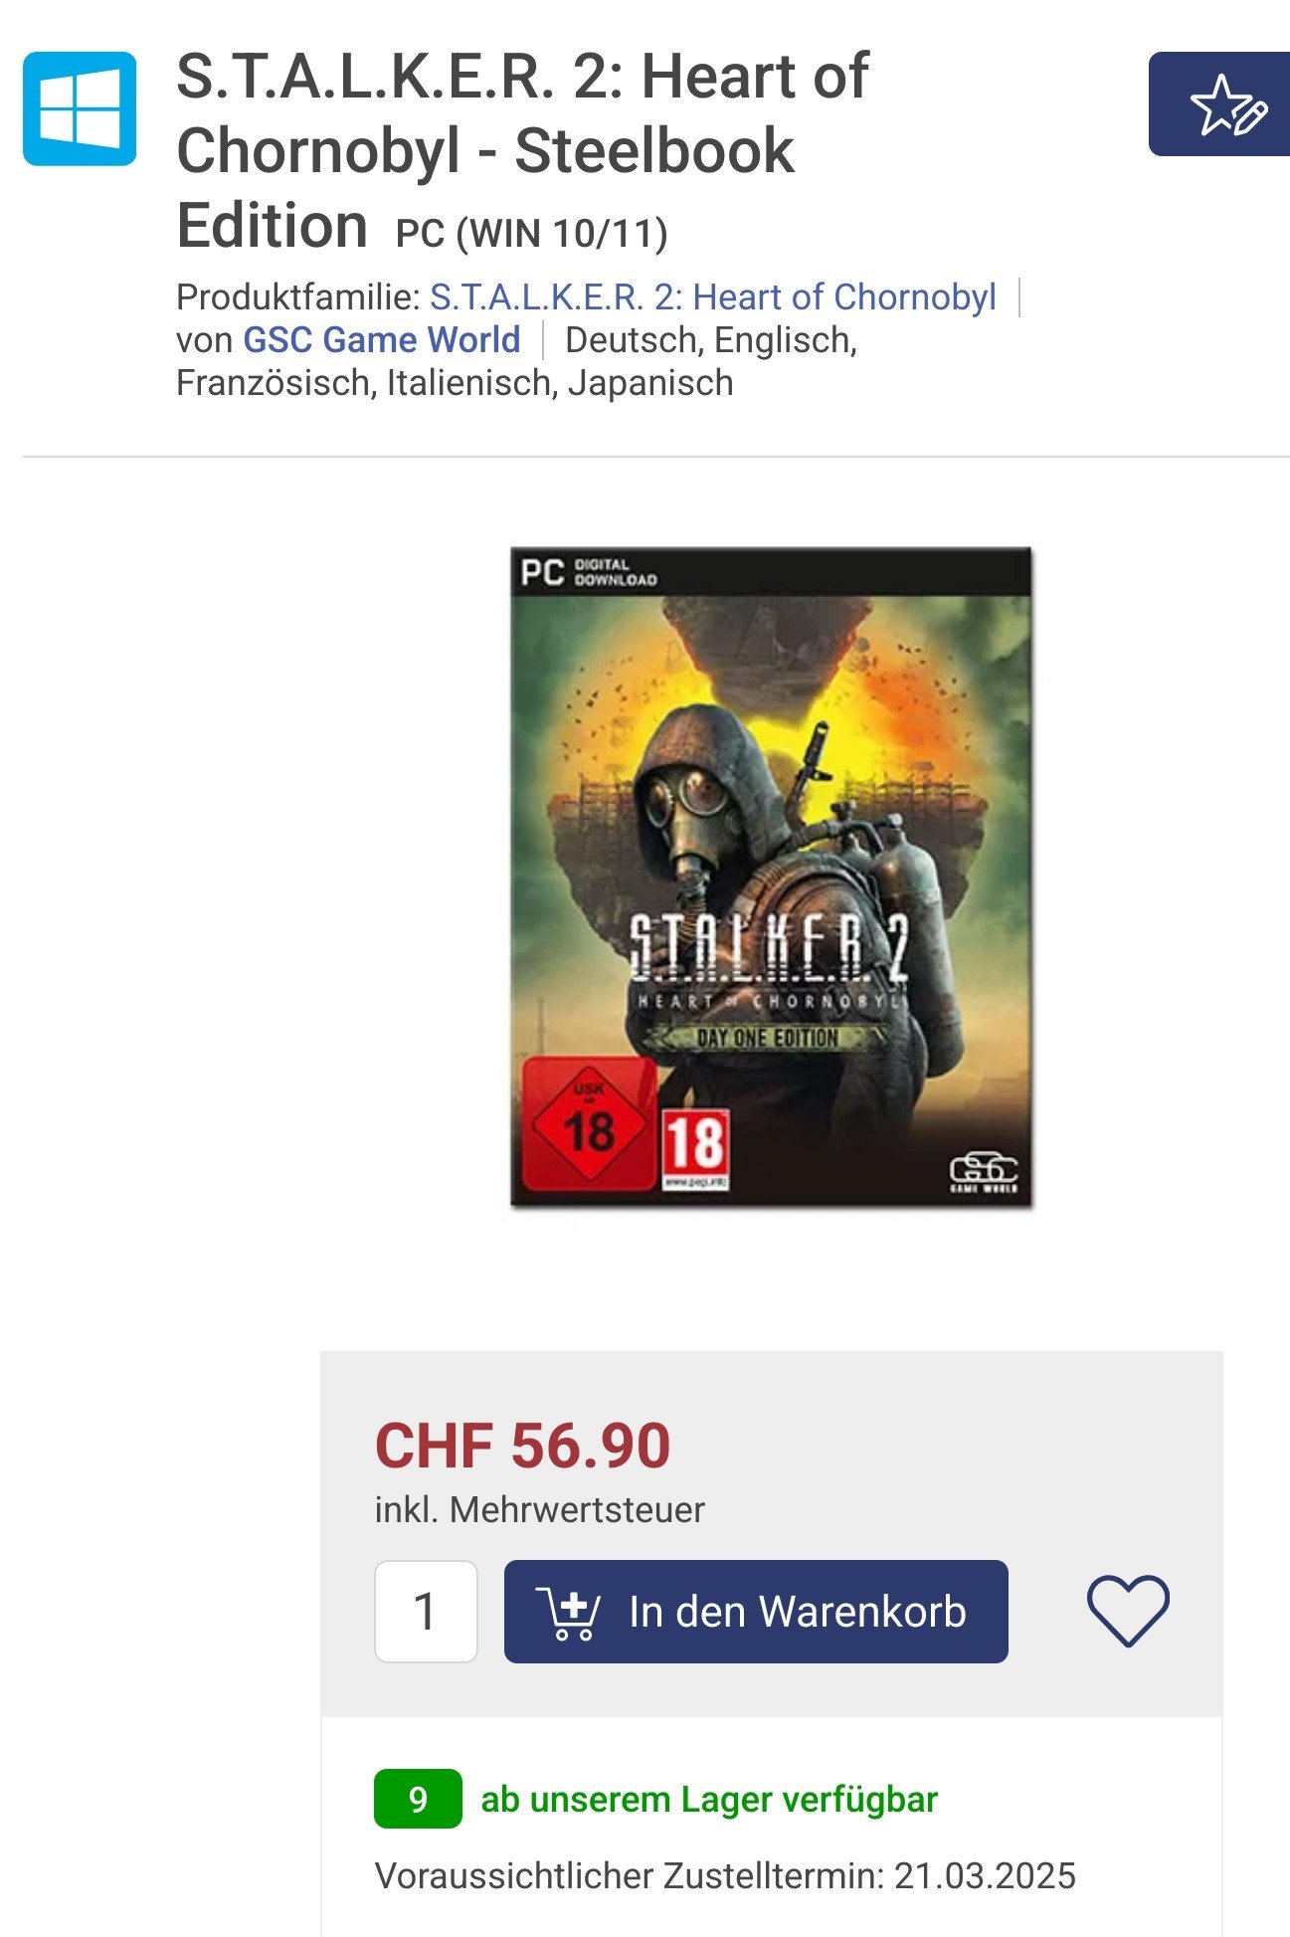Viewport: 1290px width, 1937px height.
Task: Click the PC (WIN 10/11) platform label
Action: coord(531,234)
